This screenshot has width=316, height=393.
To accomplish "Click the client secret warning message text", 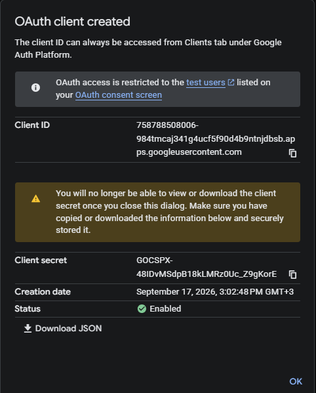I will pos(170,212).
